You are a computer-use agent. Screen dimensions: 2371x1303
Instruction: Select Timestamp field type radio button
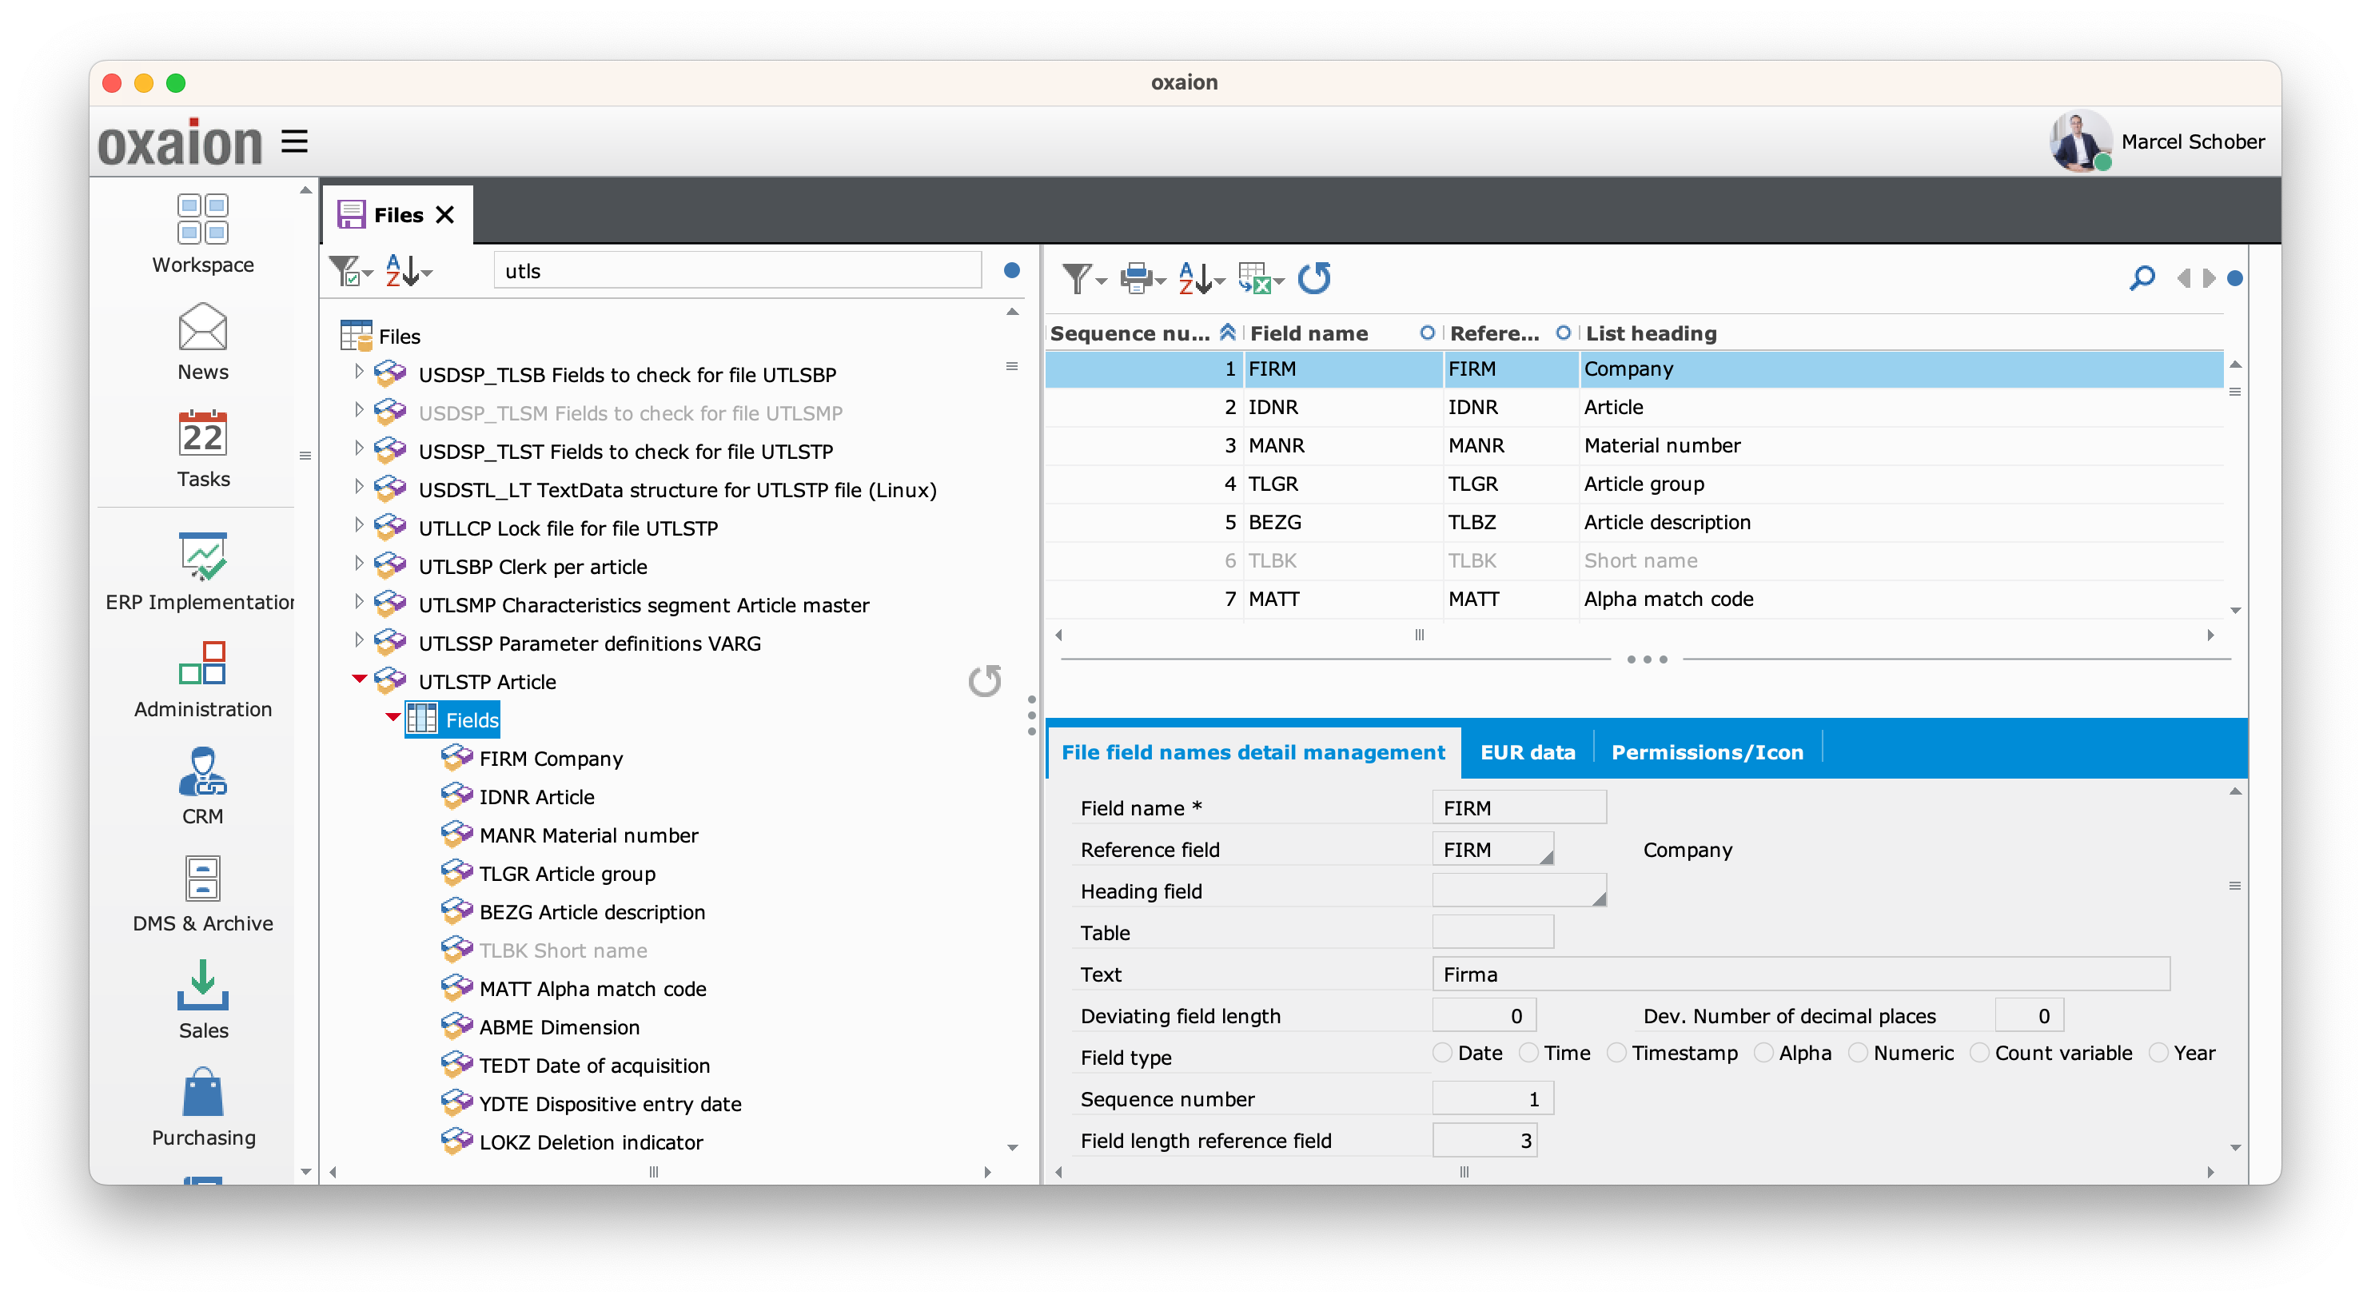click(1616, 1053)
